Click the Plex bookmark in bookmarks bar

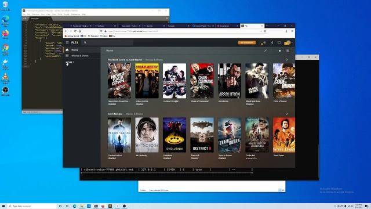click(112, 36)
